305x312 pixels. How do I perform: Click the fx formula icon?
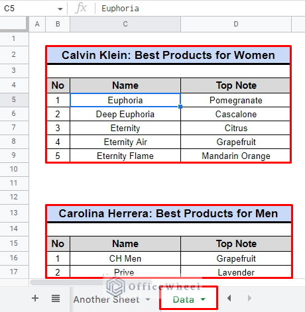[81, 9]
